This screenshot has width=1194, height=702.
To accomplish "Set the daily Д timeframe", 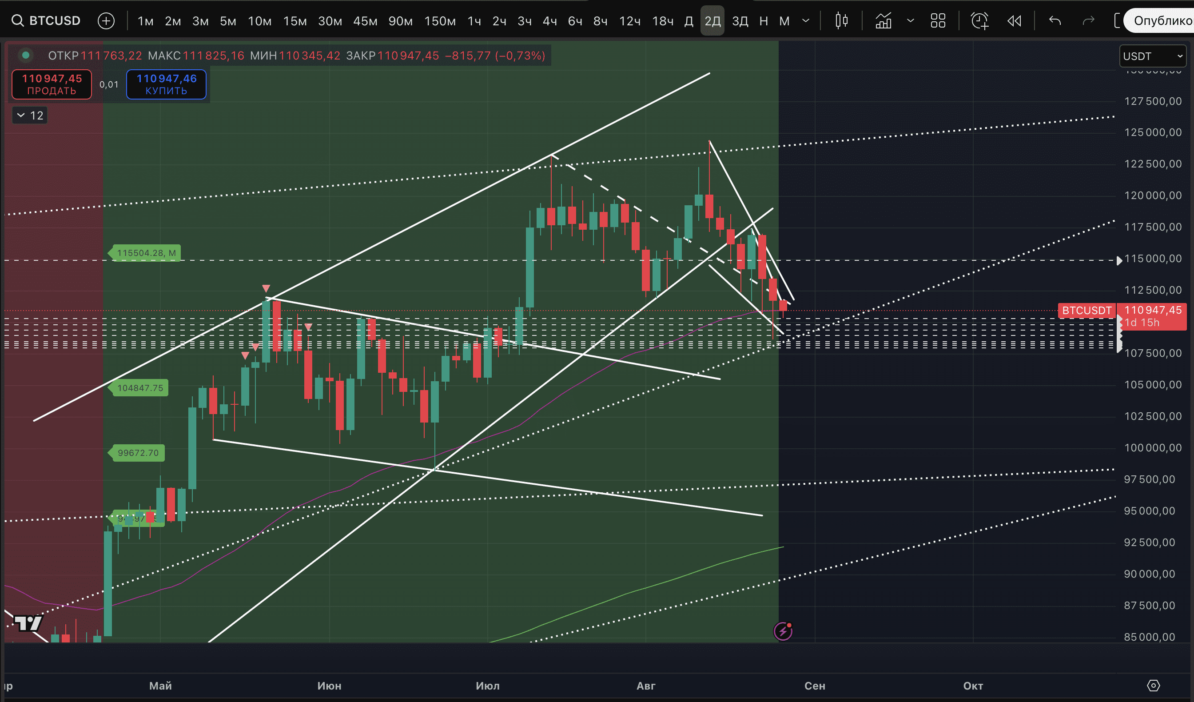I will (x=689, y=21).
